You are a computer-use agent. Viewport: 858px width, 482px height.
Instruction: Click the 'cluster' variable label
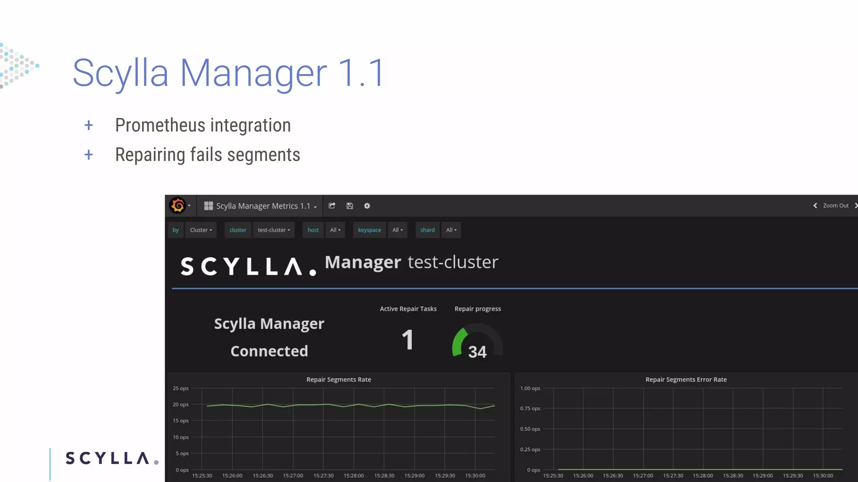[x=238, y=230]
